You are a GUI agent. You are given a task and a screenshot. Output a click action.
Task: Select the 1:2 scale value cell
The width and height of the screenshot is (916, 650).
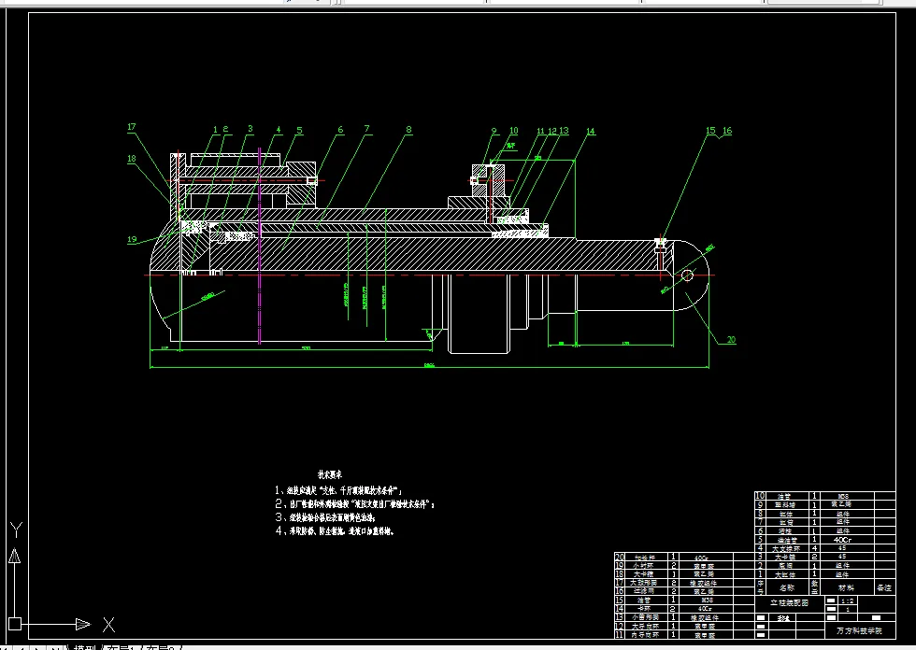point(847,601)
